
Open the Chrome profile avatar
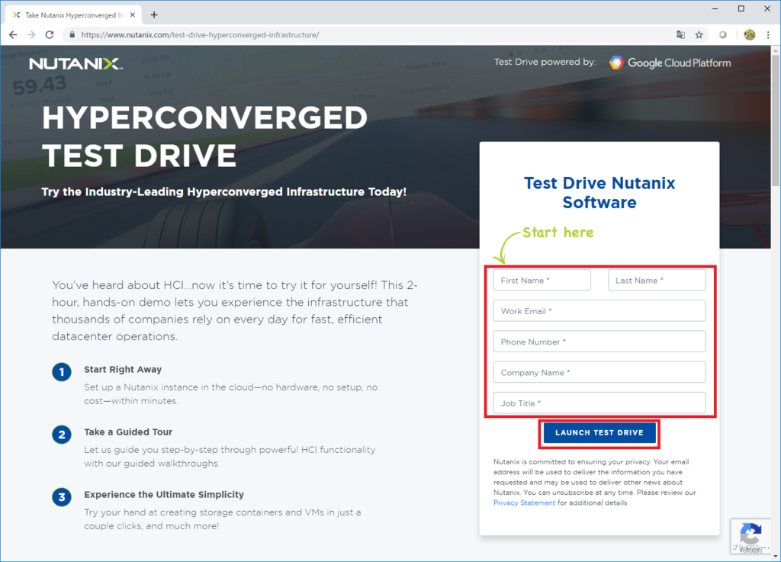click(x=749, y=35)
